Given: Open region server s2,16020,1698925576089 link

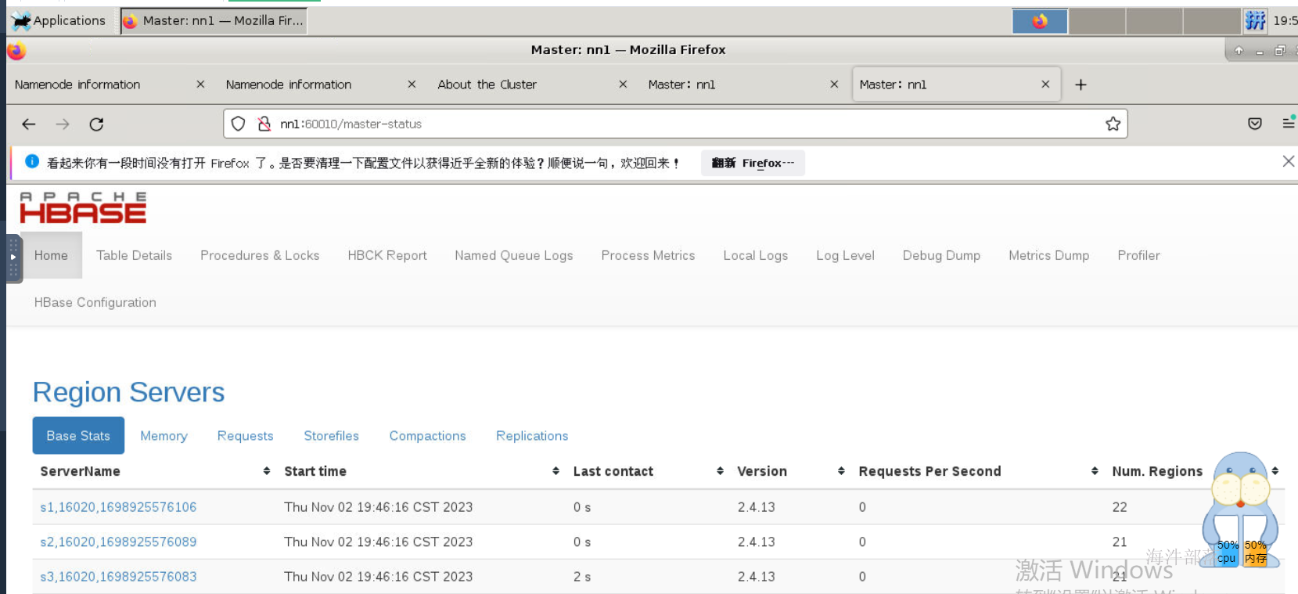Looking at the screenshot, I should pyautogui.click(x=118, y=542).
